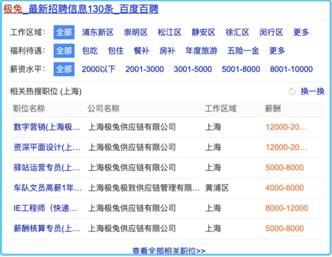
Task: Click salary 12000-20… in 资深平面设计 row
Action: 286,147
